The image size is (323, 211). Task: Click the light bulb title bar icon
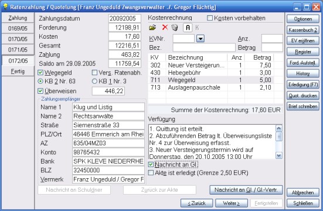click(x=5, y=7)
